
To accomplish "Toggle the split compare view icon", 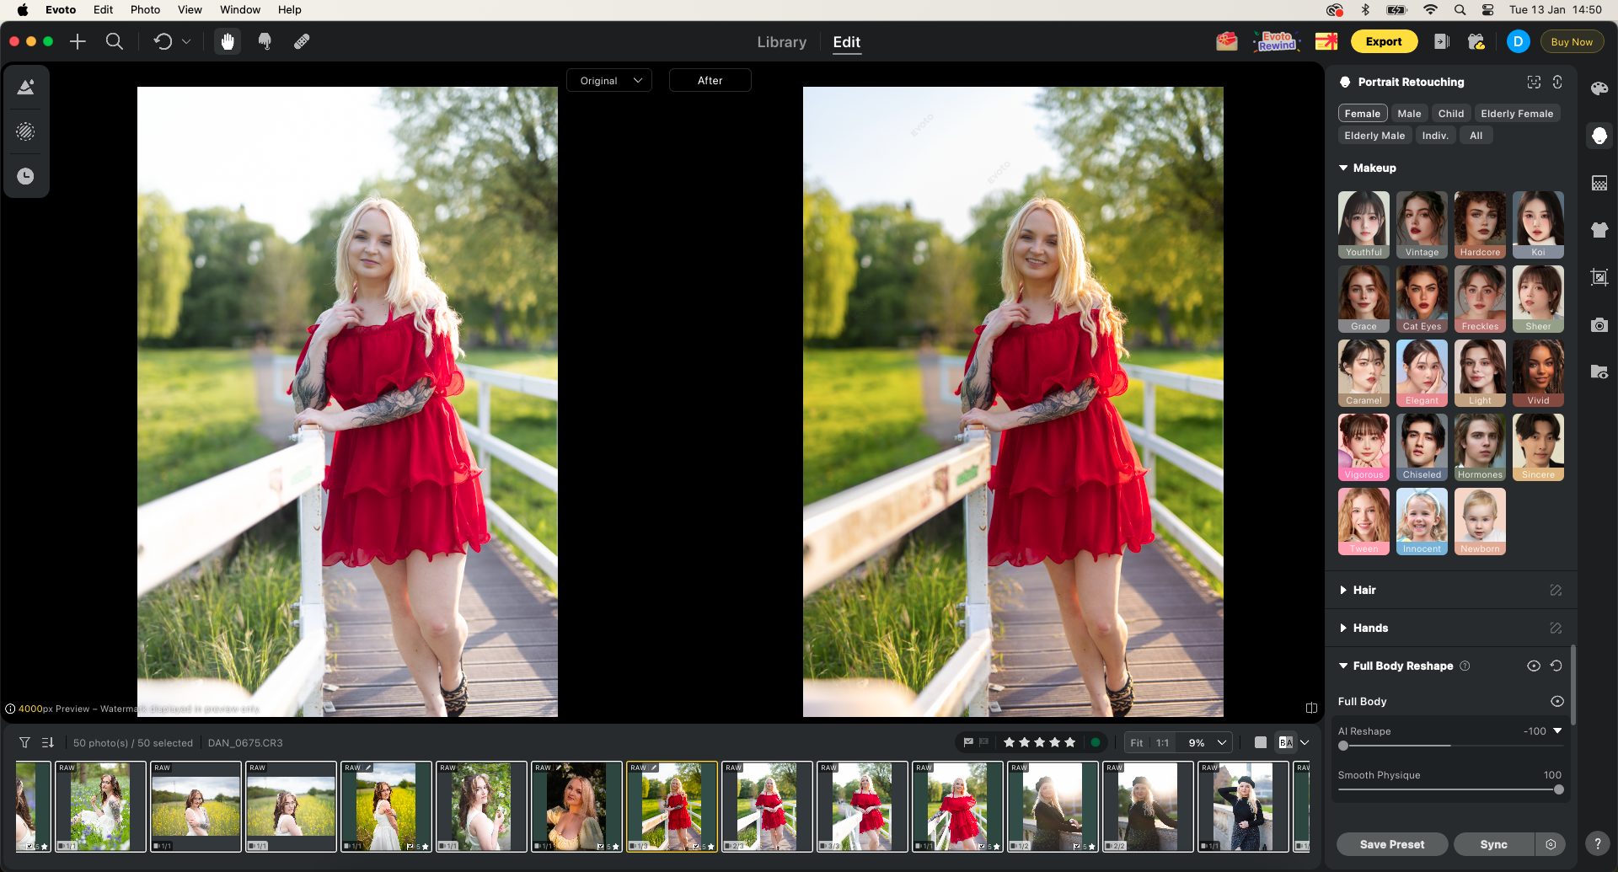I will click(1311, 708).
